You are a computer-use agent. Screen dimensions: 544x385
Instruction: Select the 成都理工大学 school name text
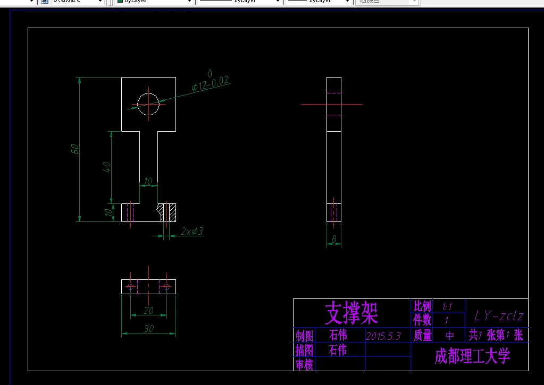click(472, 356)
